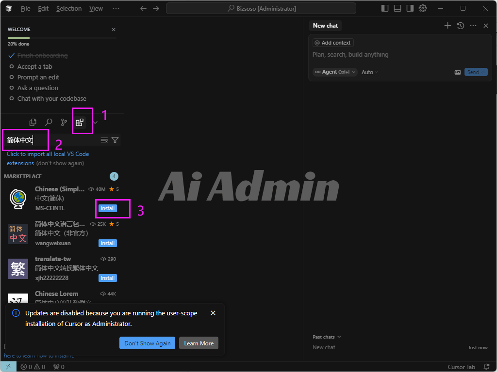The height and width of the screenshot is (372, 497).
Task: Click Don't Show Again button
Action: 147,343
